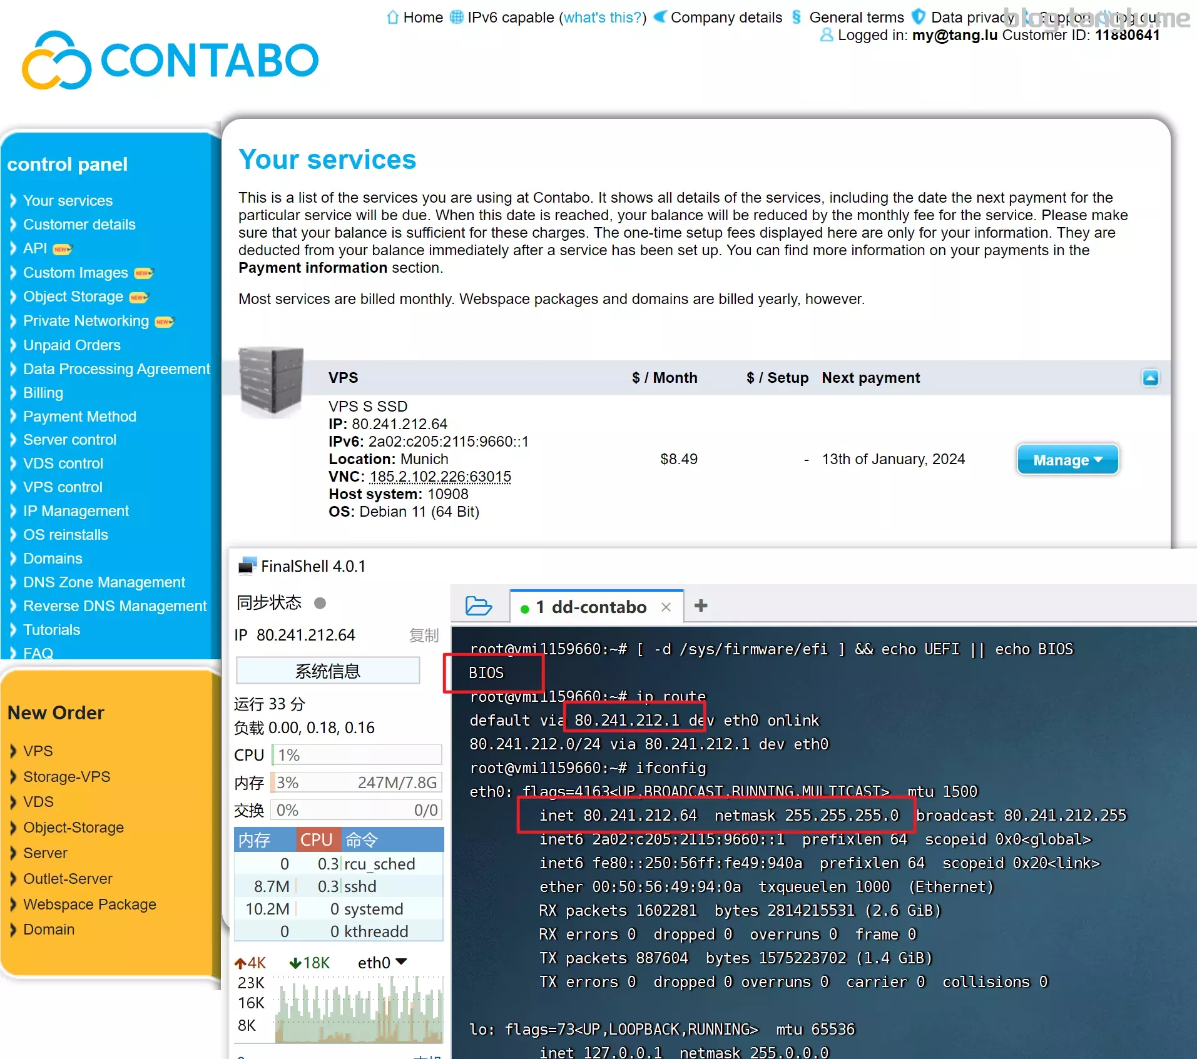Open the Manage dropdown for VPS S SSD
1197x1059 pixels.
(1067, 460)
